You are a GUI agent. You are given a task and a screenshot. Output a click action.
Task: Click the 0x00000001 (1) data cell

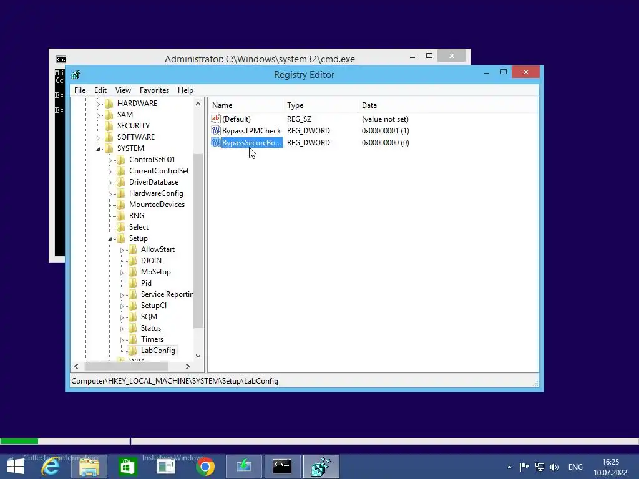pos(386,131)
